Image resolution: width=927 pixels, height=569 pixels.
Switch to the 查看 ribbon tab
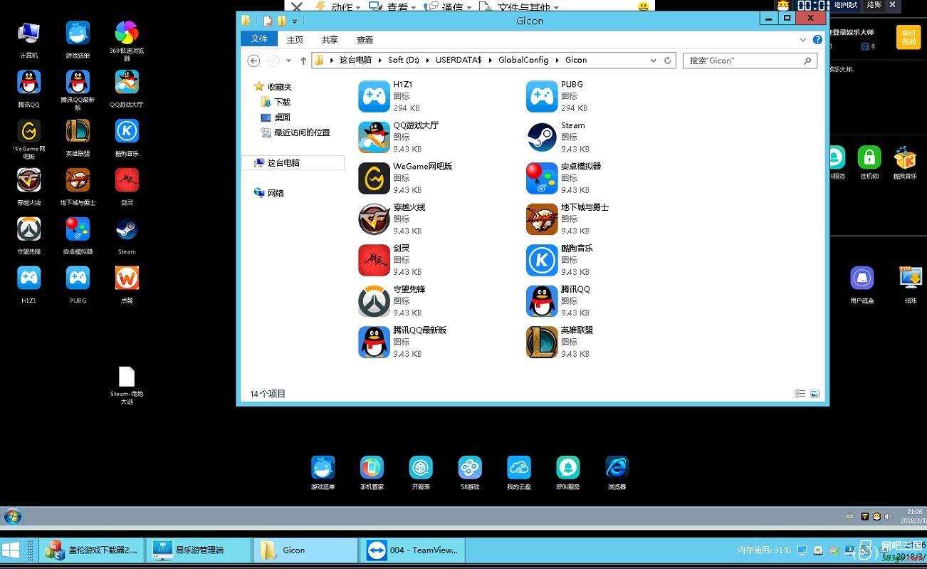point(365,40)
